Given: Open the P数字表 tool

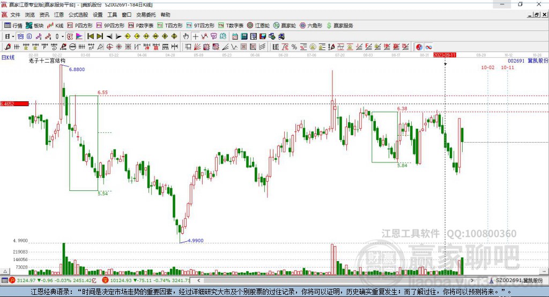Looking at the screenshot, I should tap(141, 26).
